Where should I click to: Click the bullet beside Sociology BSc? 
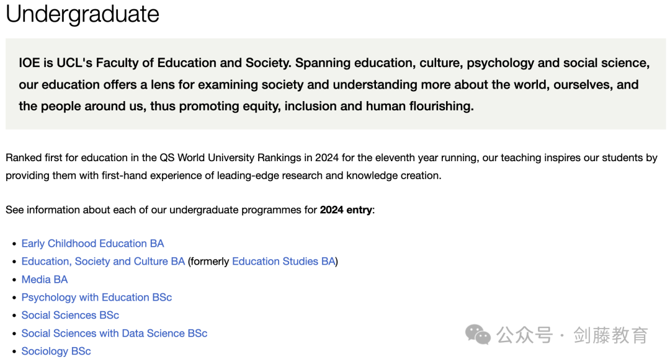pos(14,351)
